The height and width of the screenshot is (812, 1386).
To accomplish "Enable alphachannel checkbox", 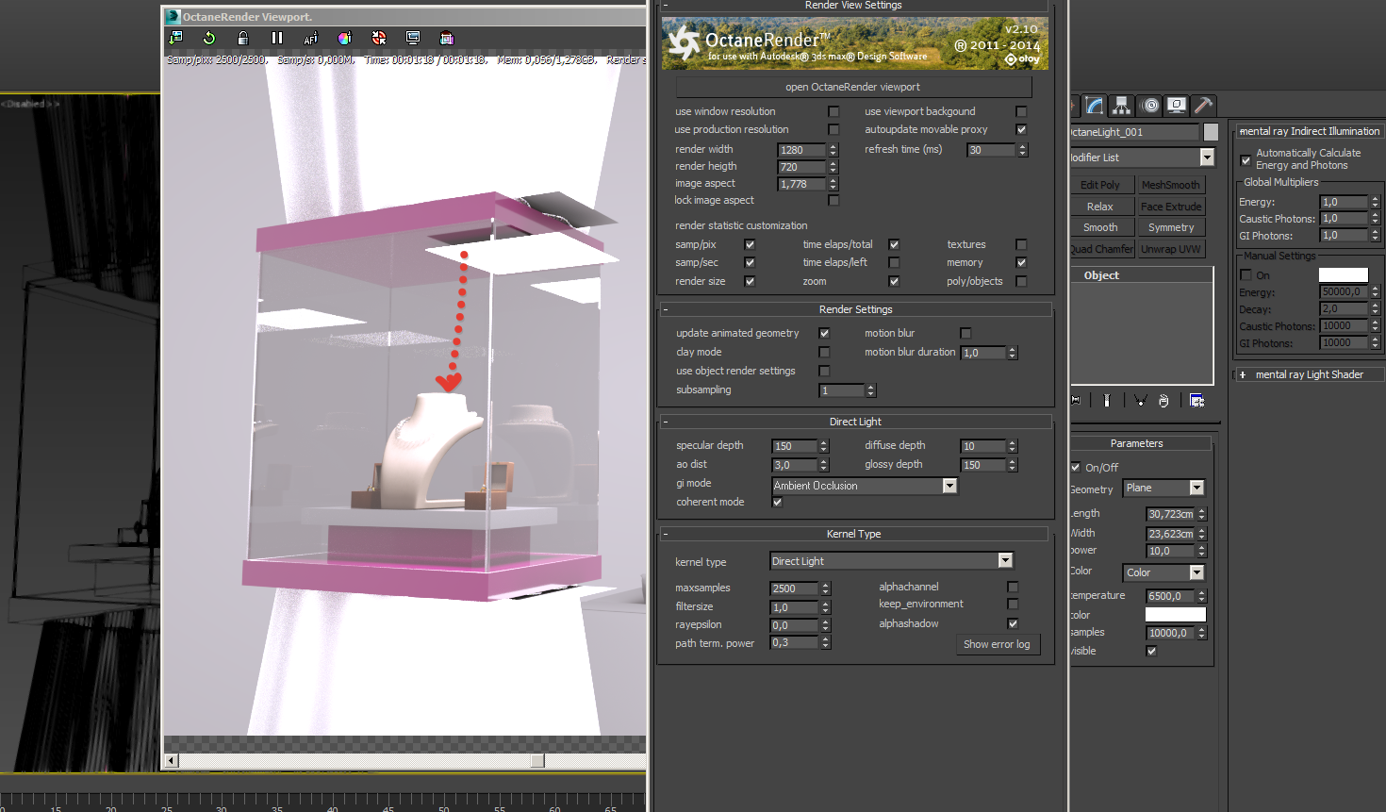I will click(x=1013, y=587).
